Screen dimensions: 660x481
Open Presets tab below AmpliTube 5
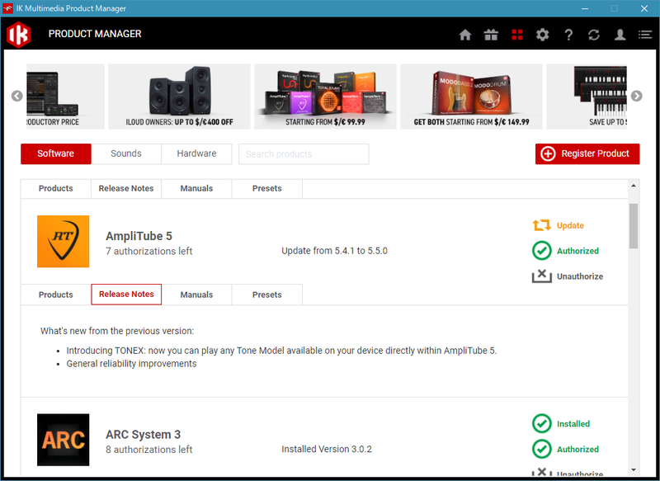[266, 295]
